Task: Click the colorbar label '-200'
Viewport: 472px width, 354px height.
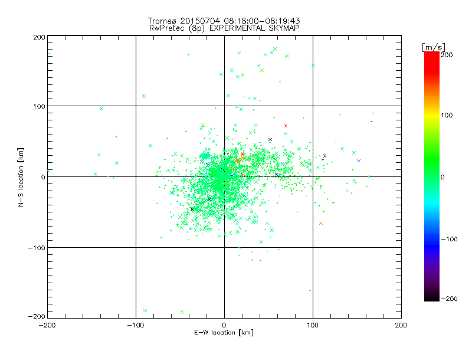Action: (x=449, y=299)
